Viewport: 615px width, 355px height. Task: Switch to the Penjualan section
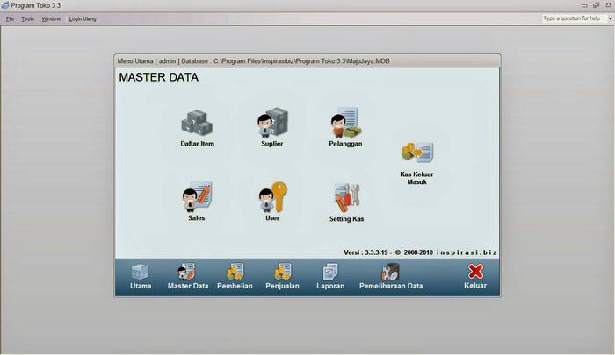coord(282,276)
